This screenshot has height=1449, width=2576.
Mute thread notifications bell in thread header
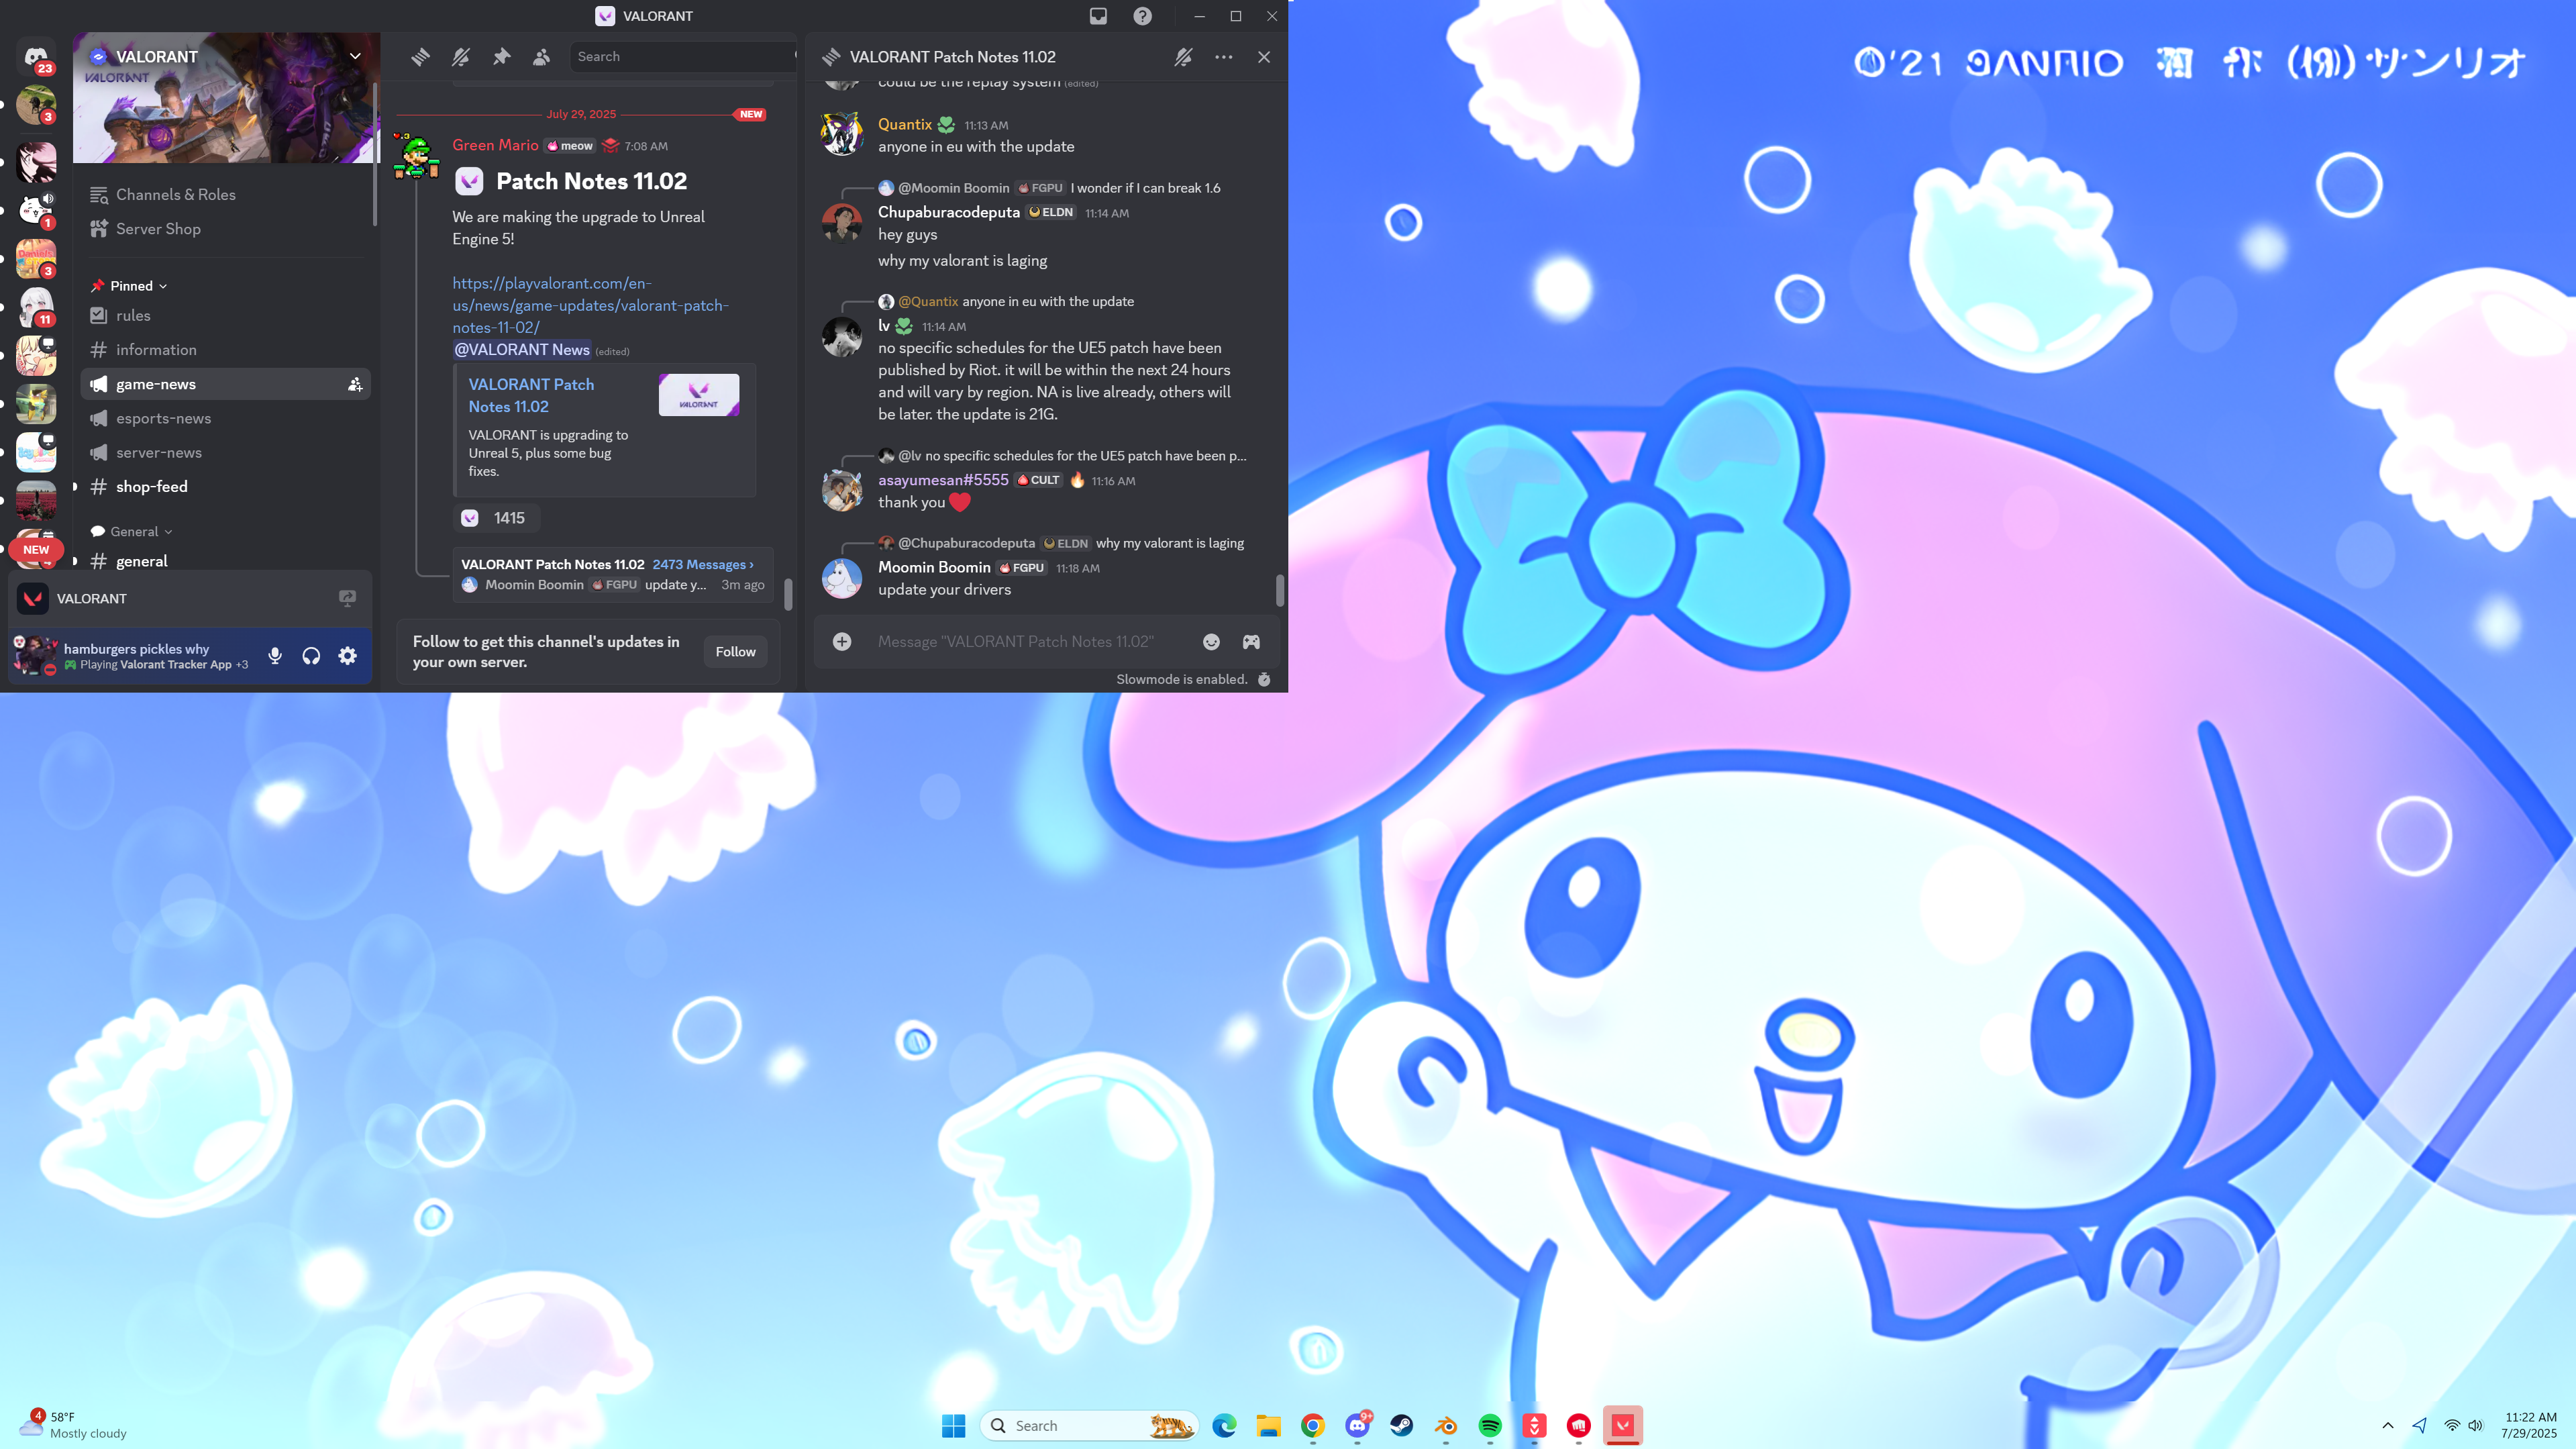pyautogui.click(x=1183, y=57)
